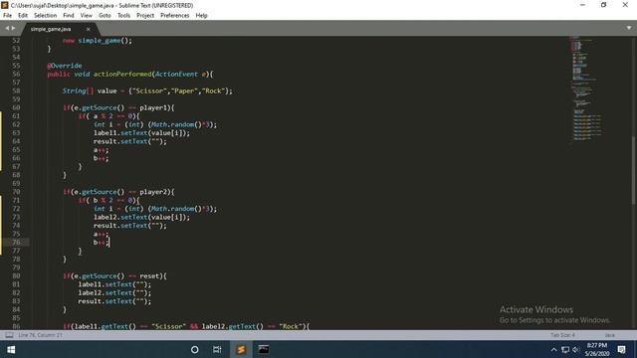This screenshot has width=637, height=358.
Task: Open the Edit menu
Action: (23, 16)
